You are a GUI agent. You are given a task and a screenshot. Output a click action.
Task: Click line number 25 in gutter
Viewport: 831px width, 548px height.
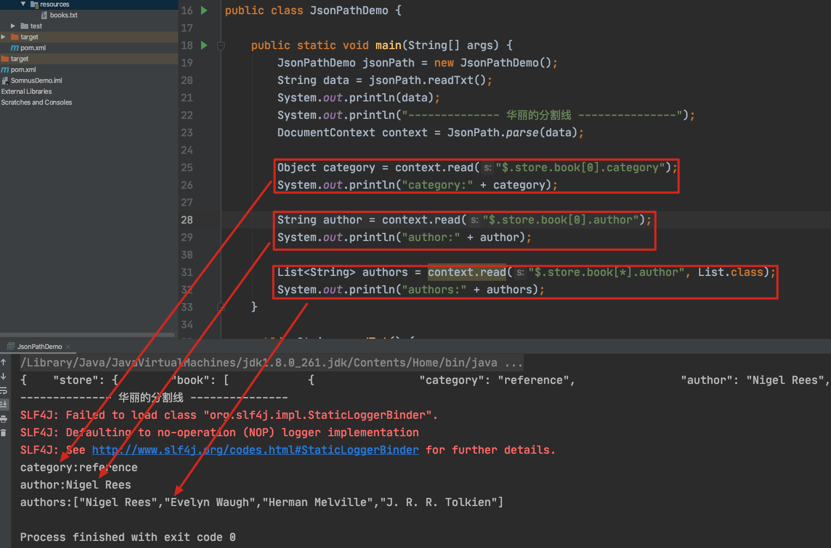187,167
